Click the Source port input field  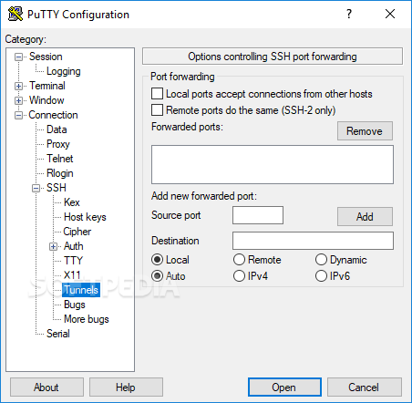click(x=258, y=215)
